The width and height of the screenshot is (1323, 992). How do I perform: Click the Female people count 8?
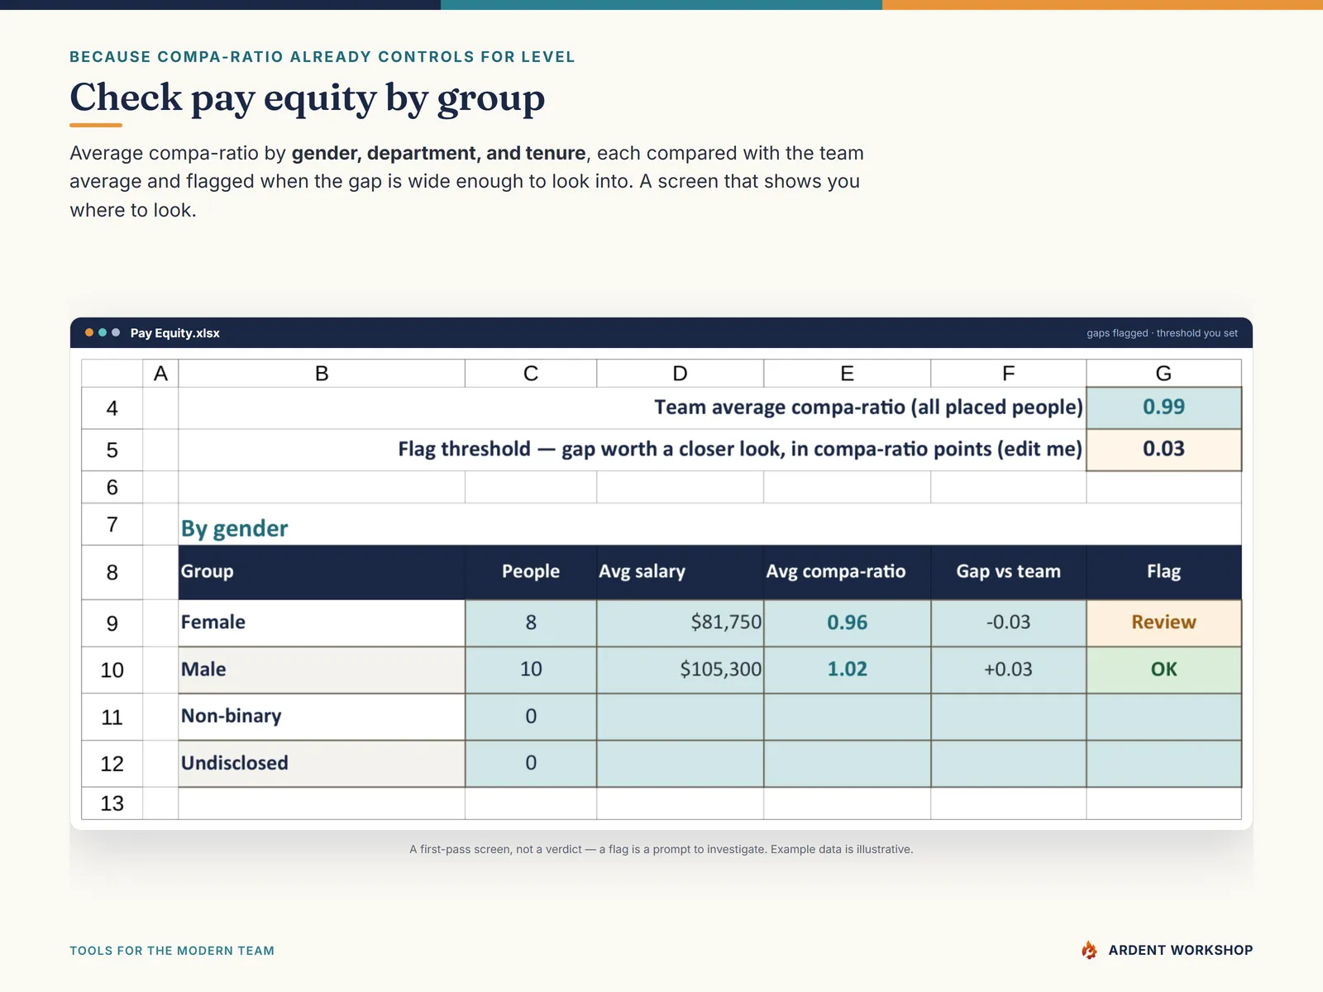(531, 622)
